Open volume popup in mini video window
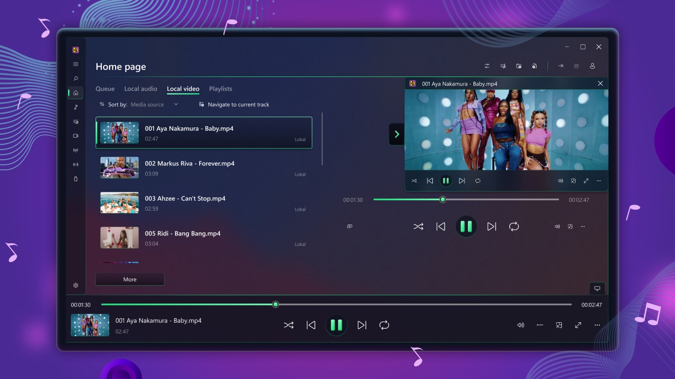This screenshot has height=379, width=675. point(560,181)
